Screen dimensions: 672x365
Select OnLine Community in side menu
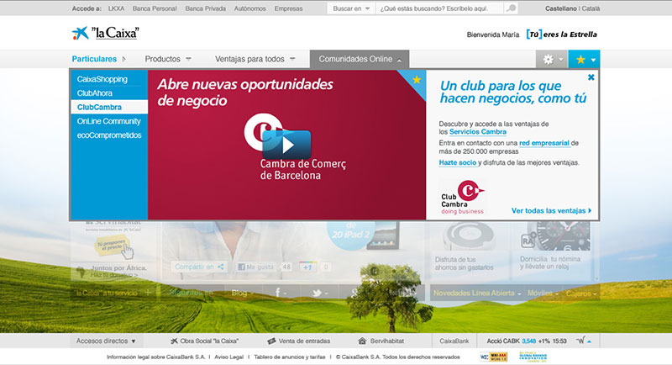pos(109,121)
